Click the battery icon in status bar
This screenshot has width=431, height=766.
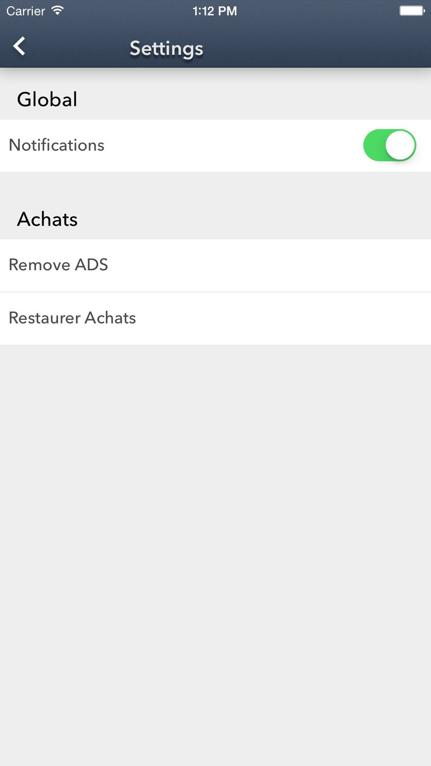pyautogui.click(x=412, y=10)
